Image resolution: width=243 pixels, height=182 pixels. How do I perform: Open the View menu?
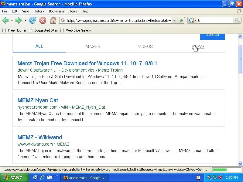(x=26, y=11)
